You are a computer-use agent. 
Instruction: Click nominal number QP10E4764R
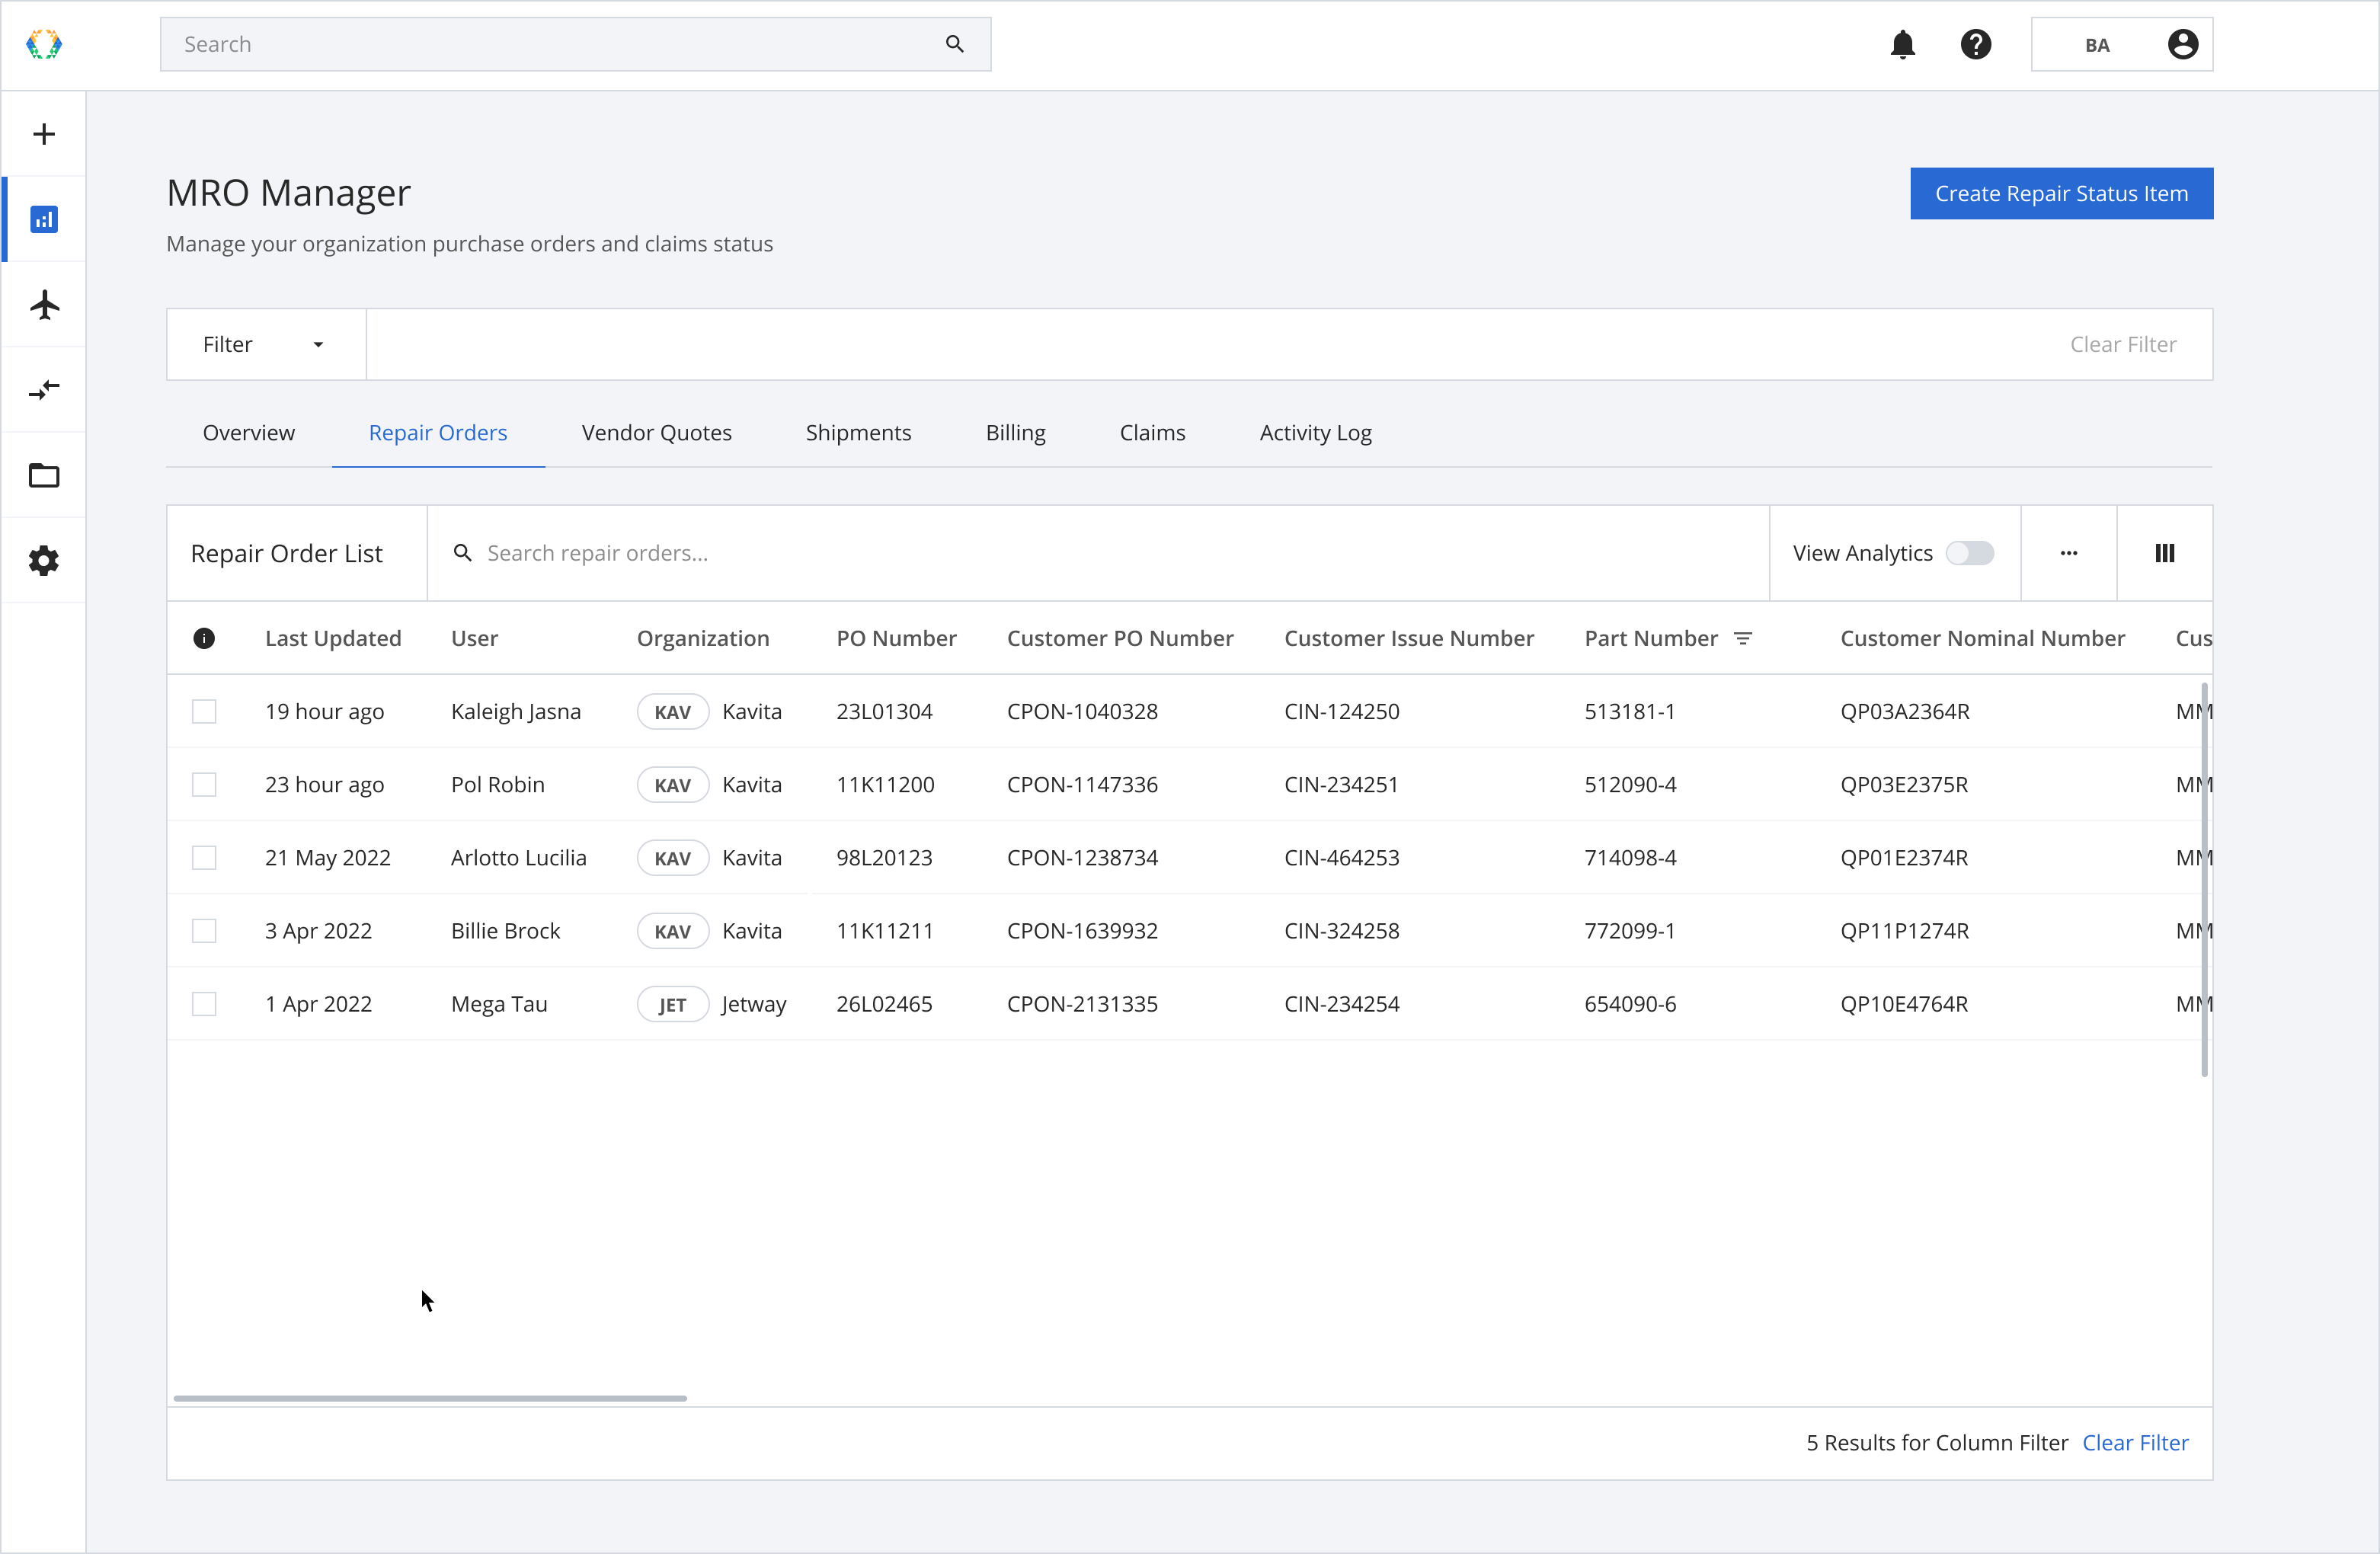point(1904,1003)
